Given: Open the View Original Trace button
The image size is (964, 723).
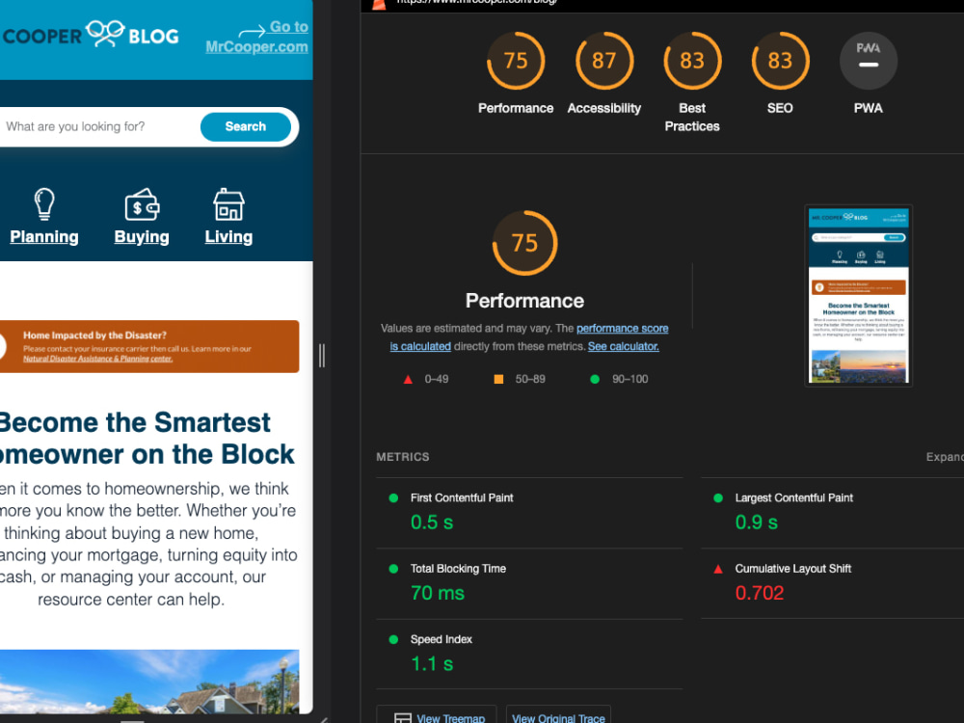Looking at the screenshot, I should [x=558, y=714].
